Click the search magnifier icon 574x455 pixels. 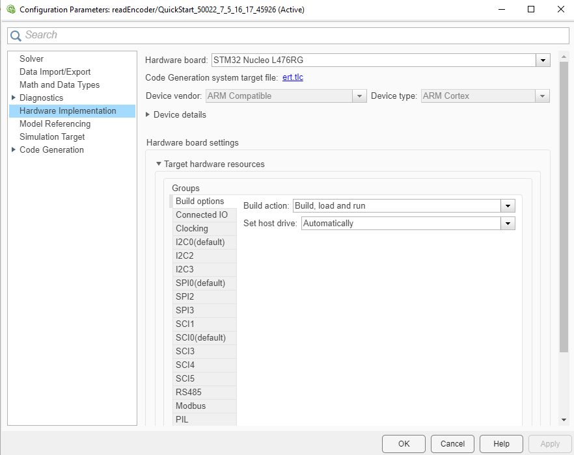[16, 36]
